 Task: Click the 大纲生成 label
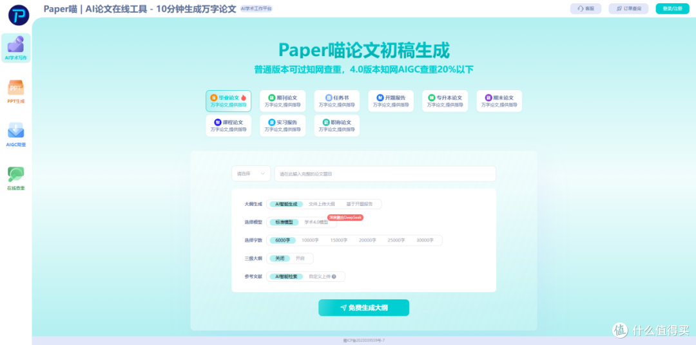(253, 204)
